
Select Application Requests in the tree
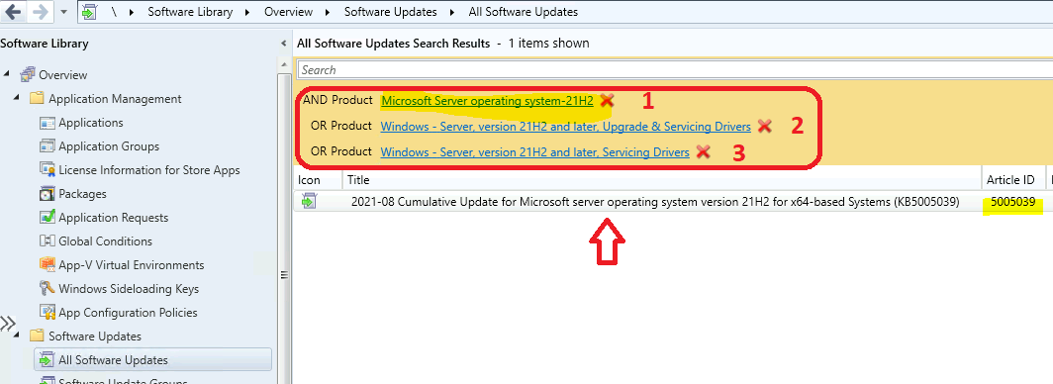click(114, 218)
